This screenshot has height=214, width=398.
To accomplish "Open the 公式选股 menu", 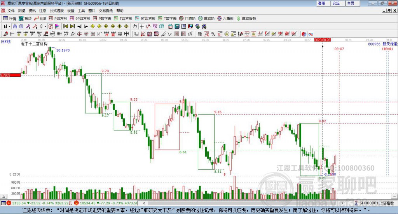I will click(57, 10).
